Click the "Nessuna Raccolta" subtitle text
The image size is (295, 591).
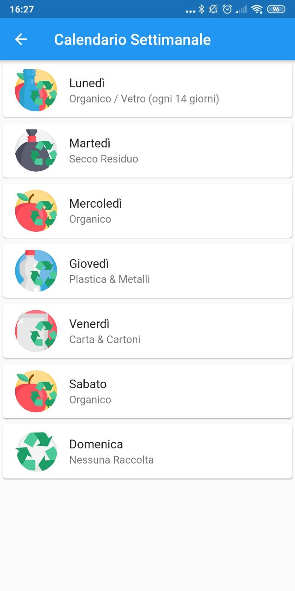(x=111, y=460)
